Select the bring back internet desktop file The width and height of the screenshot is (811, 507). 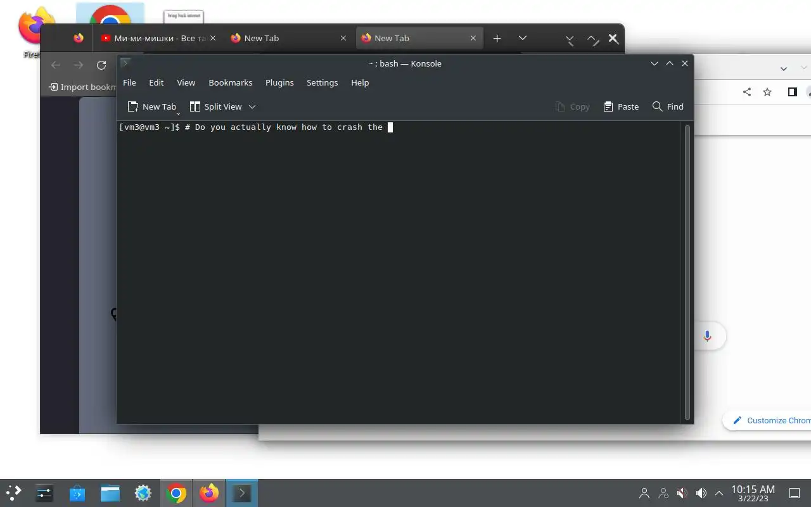point(184,17)
